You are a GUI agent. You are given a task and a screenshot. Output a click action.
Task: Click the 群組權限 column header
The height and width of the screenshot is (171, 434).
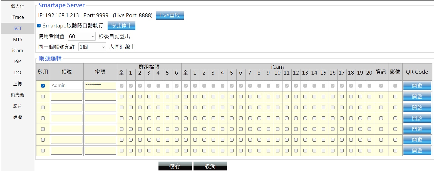tap(149, 67)
